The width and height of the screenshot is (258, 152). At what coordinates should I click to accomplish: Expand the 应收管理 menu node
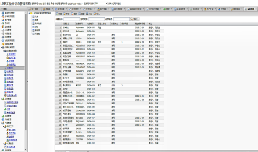(x=1, y=116)
